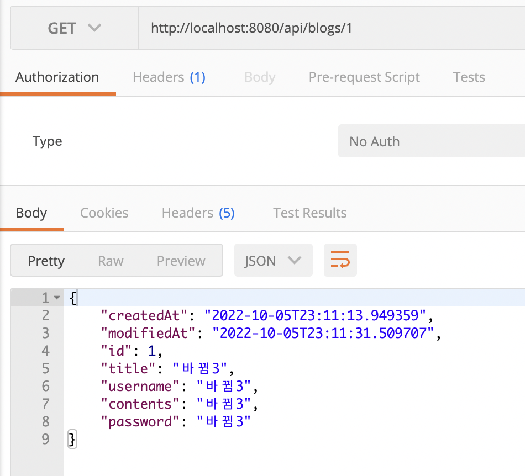This screenshot has height=476, width=525.
Task: Switch to request Headers (1) tab
Action: (169, 77)
